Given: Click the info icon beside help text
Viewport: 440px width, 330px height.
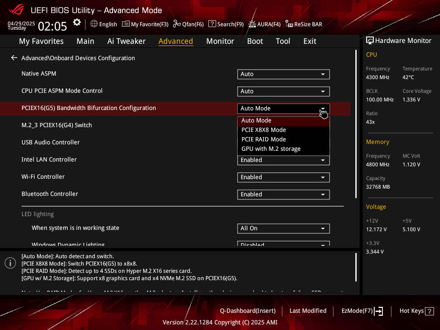Looking at the screenshot, I should [10, 263].
